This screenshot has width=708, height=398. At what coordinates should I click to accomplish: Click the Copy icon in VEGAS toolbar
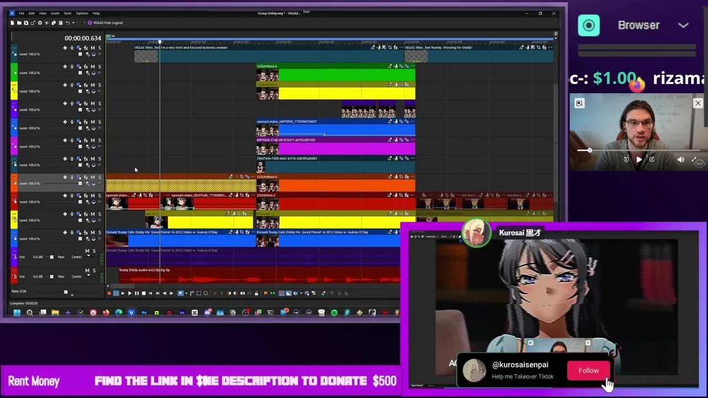pyautogui.click(x=54, y=23)
